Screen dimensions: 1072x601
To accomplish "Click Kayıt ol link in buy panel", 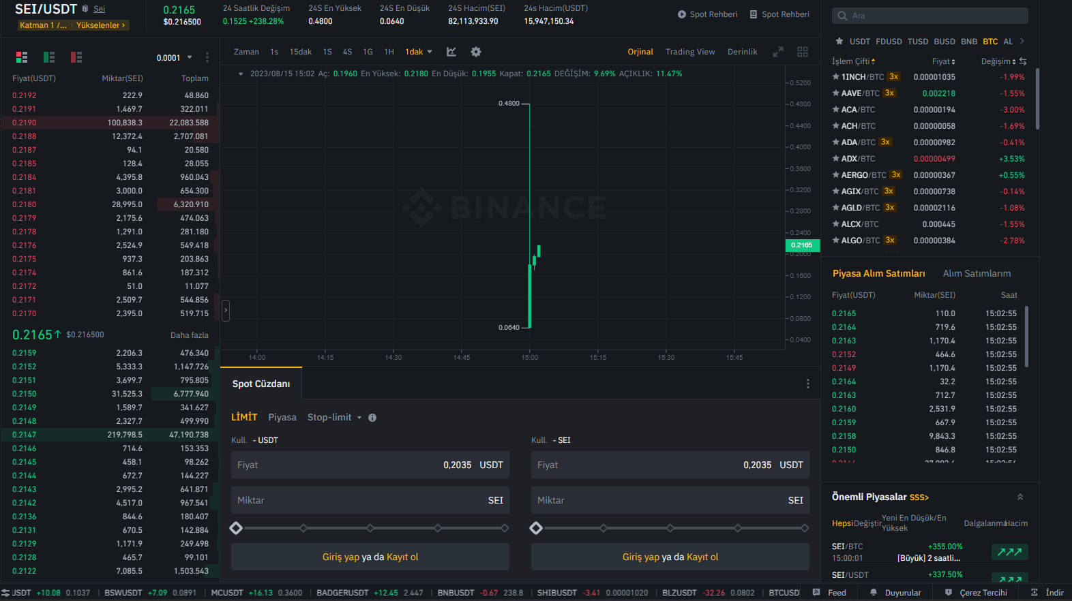I will click(402, 557).
